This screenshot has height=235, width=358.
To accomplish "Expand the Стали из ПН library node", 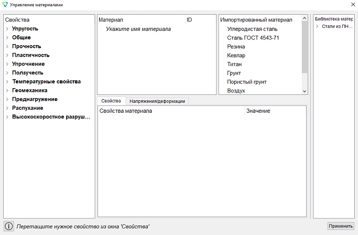I will [x=317, y=26].
